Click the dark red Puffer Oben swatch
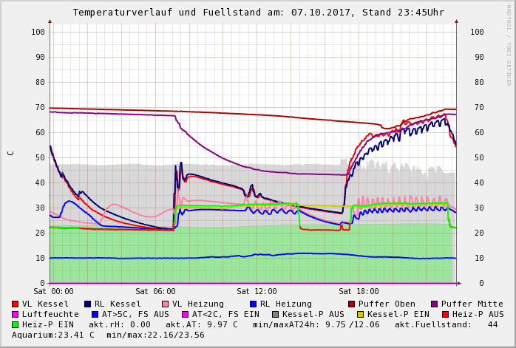Viewport: 516px width, 348px height. coord(351,304)
